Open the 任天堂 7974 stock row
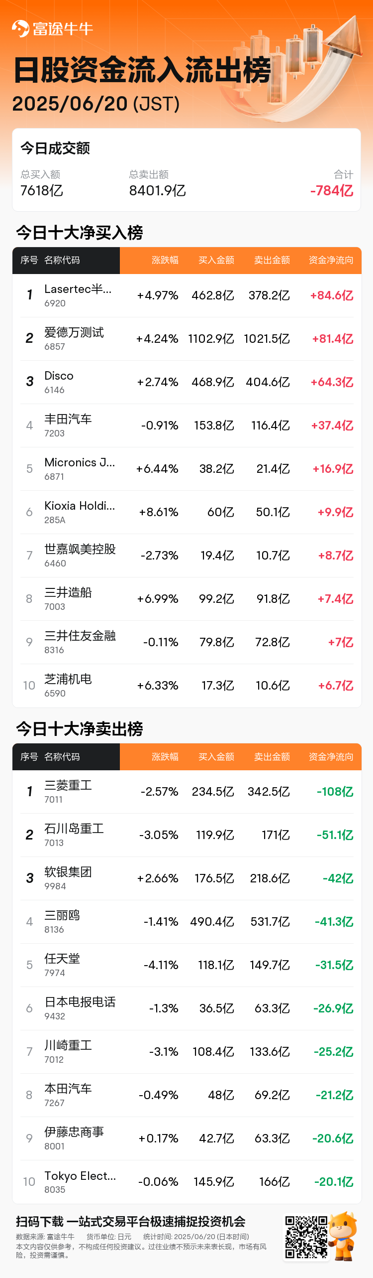This screenshot has width=373, height=1278. (186, 965)
